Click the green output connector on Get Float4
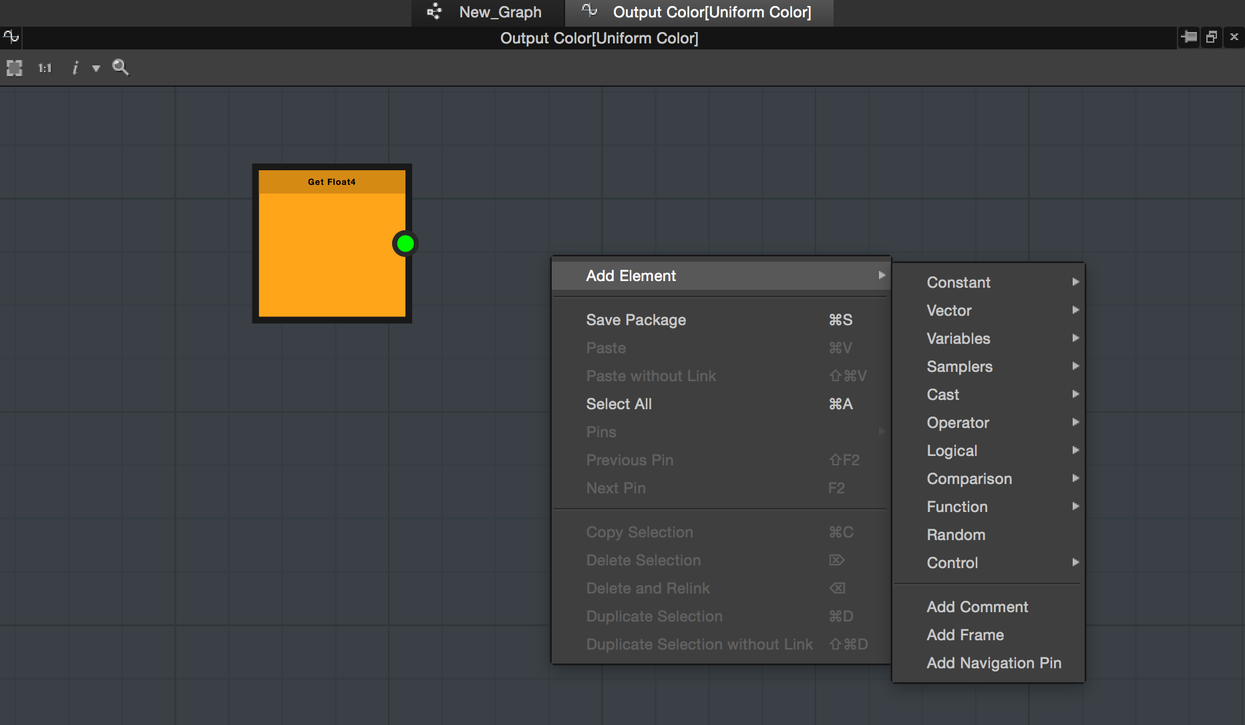Viewport: 1245px width, 725px height. tap(405, 243)
